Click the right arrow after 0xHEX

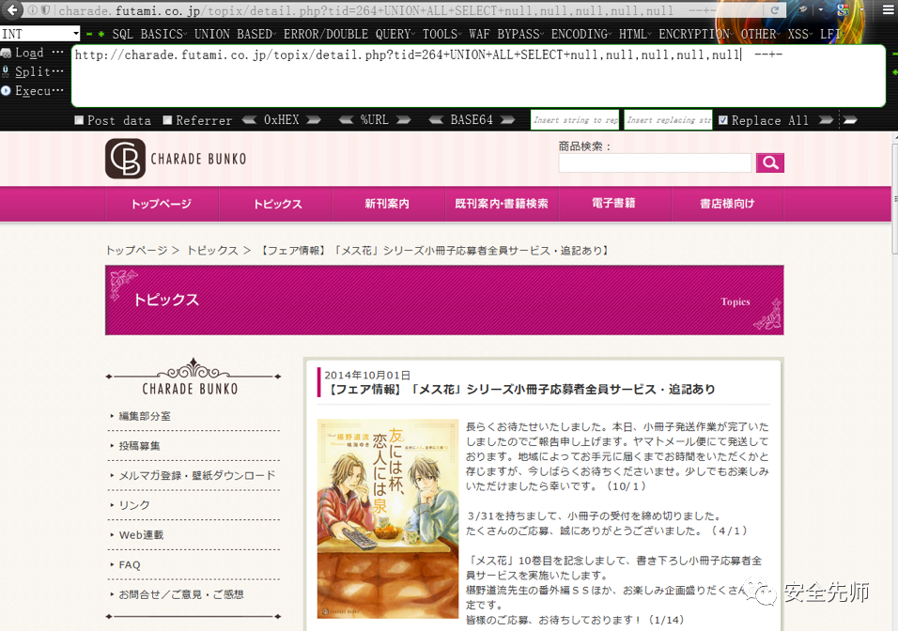point(314,120)
